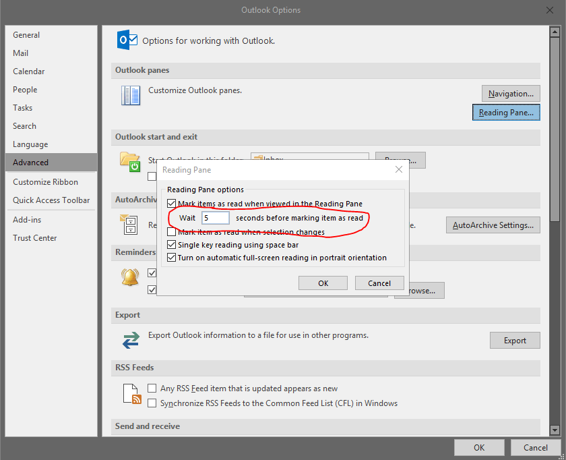Click the Reminders bell icon

[x=129, y=277]
